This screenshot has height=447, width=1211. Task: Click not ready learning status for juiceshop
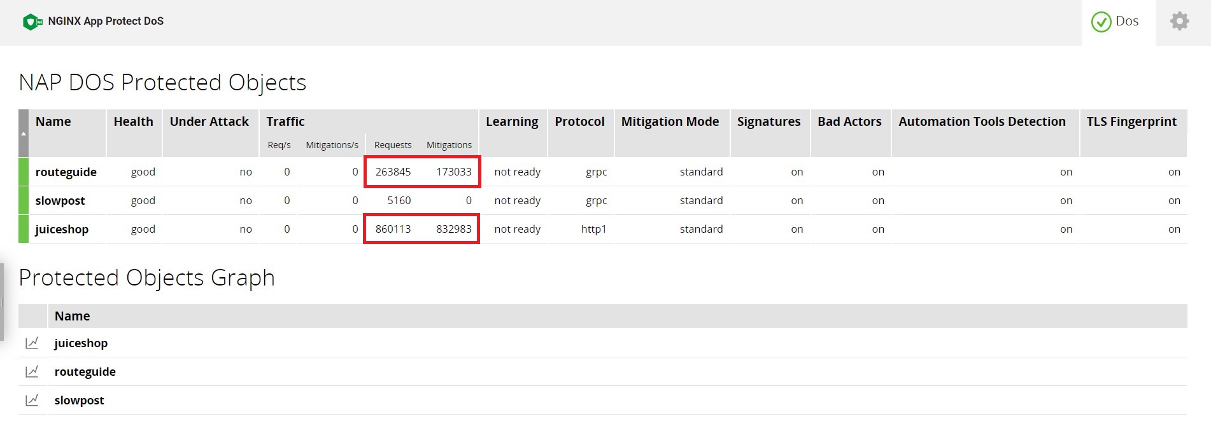[x=517, y=229]
